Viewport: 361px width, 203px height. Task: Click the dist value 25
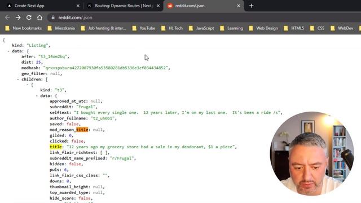38,62
